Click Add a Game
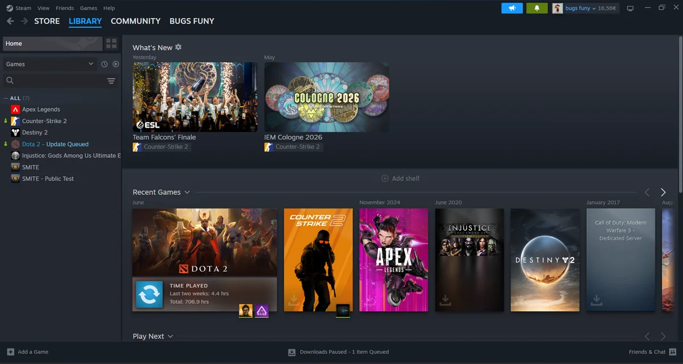 point(27,352)
